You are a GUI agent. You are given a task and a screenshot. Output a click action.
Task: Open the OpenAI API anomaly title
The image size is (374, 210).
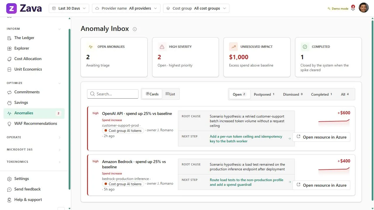click(x=137, y=114)
